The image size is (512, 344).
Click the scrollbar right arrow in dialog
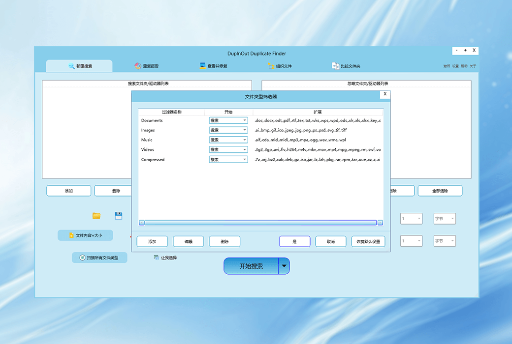click(380, 223)
